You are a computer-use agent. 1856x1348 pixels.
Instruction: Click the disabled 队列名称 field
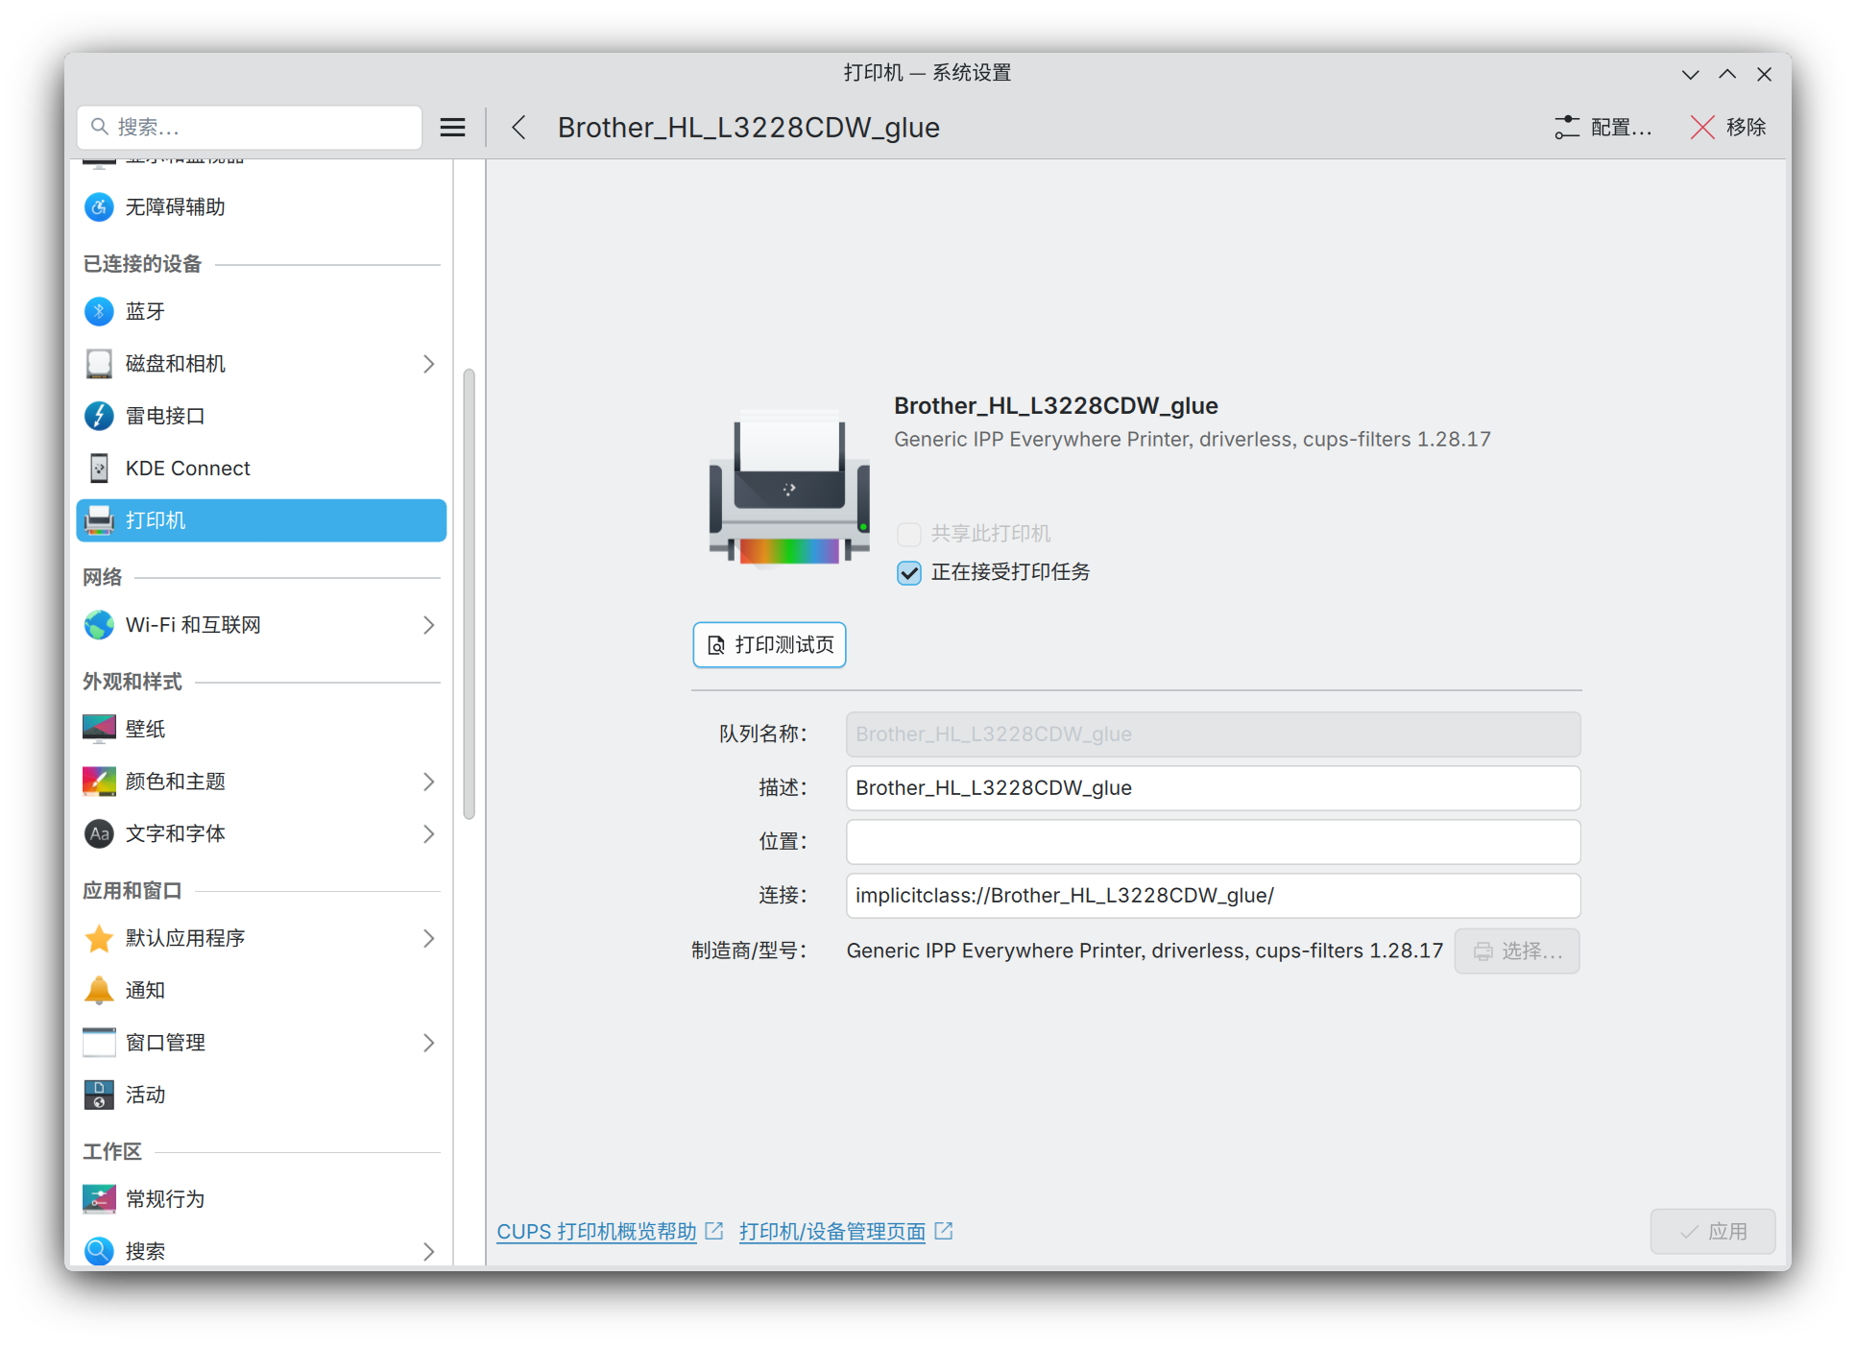1213,734
